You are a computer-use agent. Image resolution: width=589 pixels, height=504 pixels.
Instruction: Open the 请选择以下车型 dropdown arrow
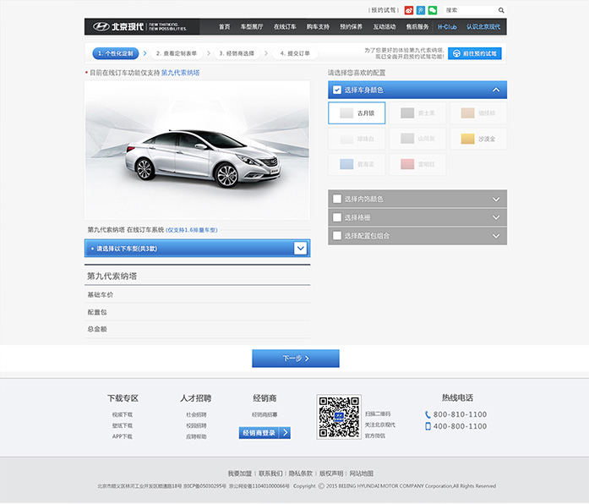pyautogui.click(x=300, y=248)
